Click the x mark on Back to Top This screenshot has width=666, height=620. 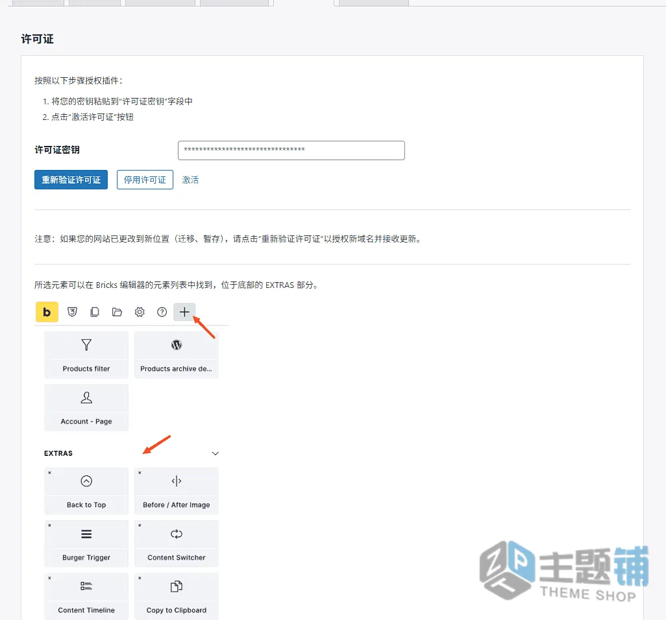click(x=50, y=473)
